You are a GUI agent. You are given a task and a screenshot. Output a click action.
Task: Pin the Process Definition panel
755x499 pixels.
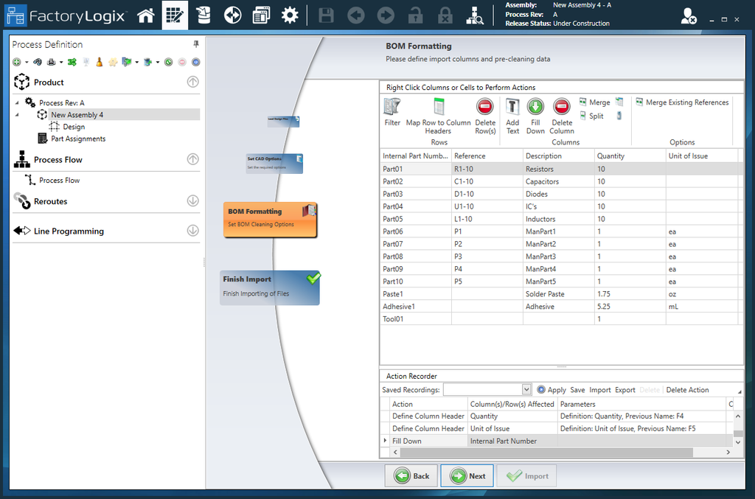[196, 45]
